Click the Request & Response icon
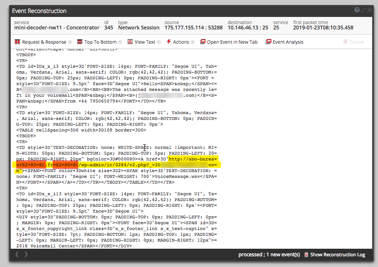Viewport: 378px width, 267px height. [x=17, y=42]
